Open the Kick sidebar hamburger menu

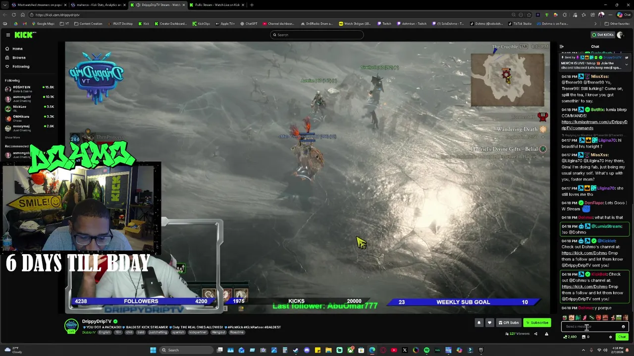click(x=8, y=35)
